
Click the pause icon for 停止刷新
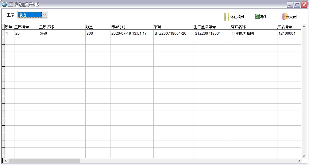click(x=226, y=17)
